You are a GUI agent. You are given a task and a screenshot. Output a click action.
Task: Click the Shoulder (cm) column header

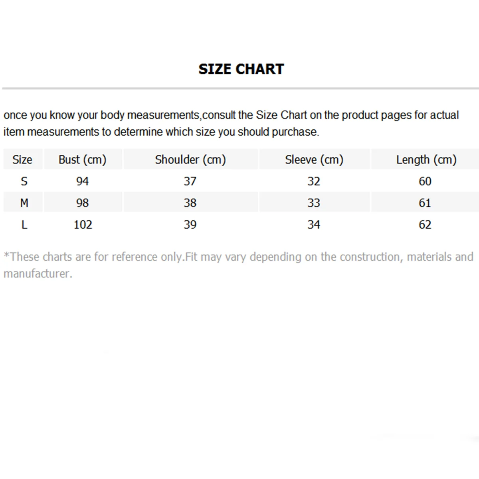(x=190, y=160)
